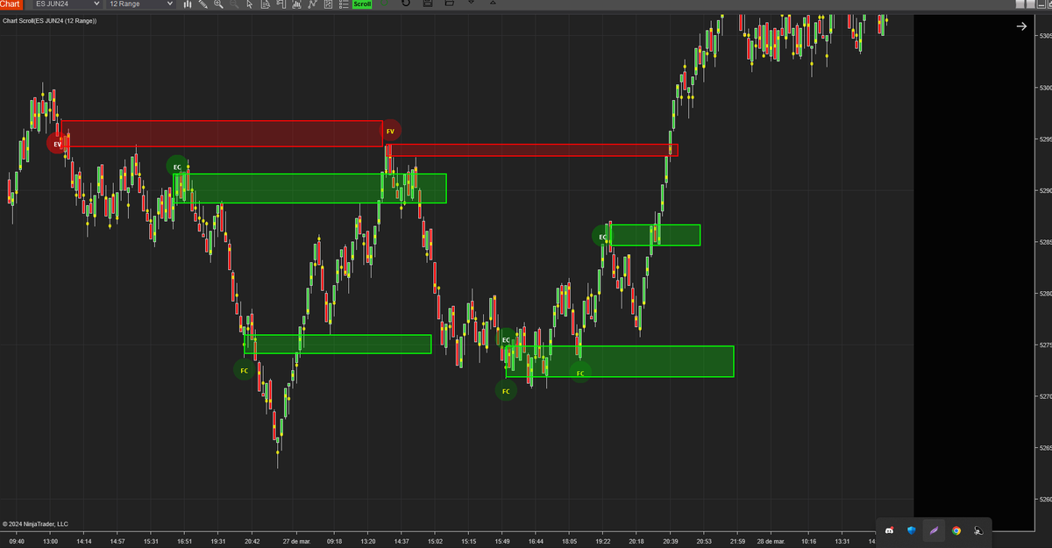Viewport: 1052px width, 548px height.
Task: Select the red zone starting at EV
Action: [x=221, y=133]
